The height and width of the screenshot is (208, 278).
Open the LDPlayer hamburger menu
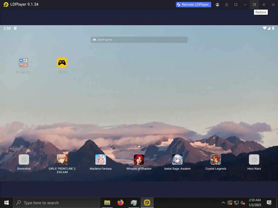[227, 5]
